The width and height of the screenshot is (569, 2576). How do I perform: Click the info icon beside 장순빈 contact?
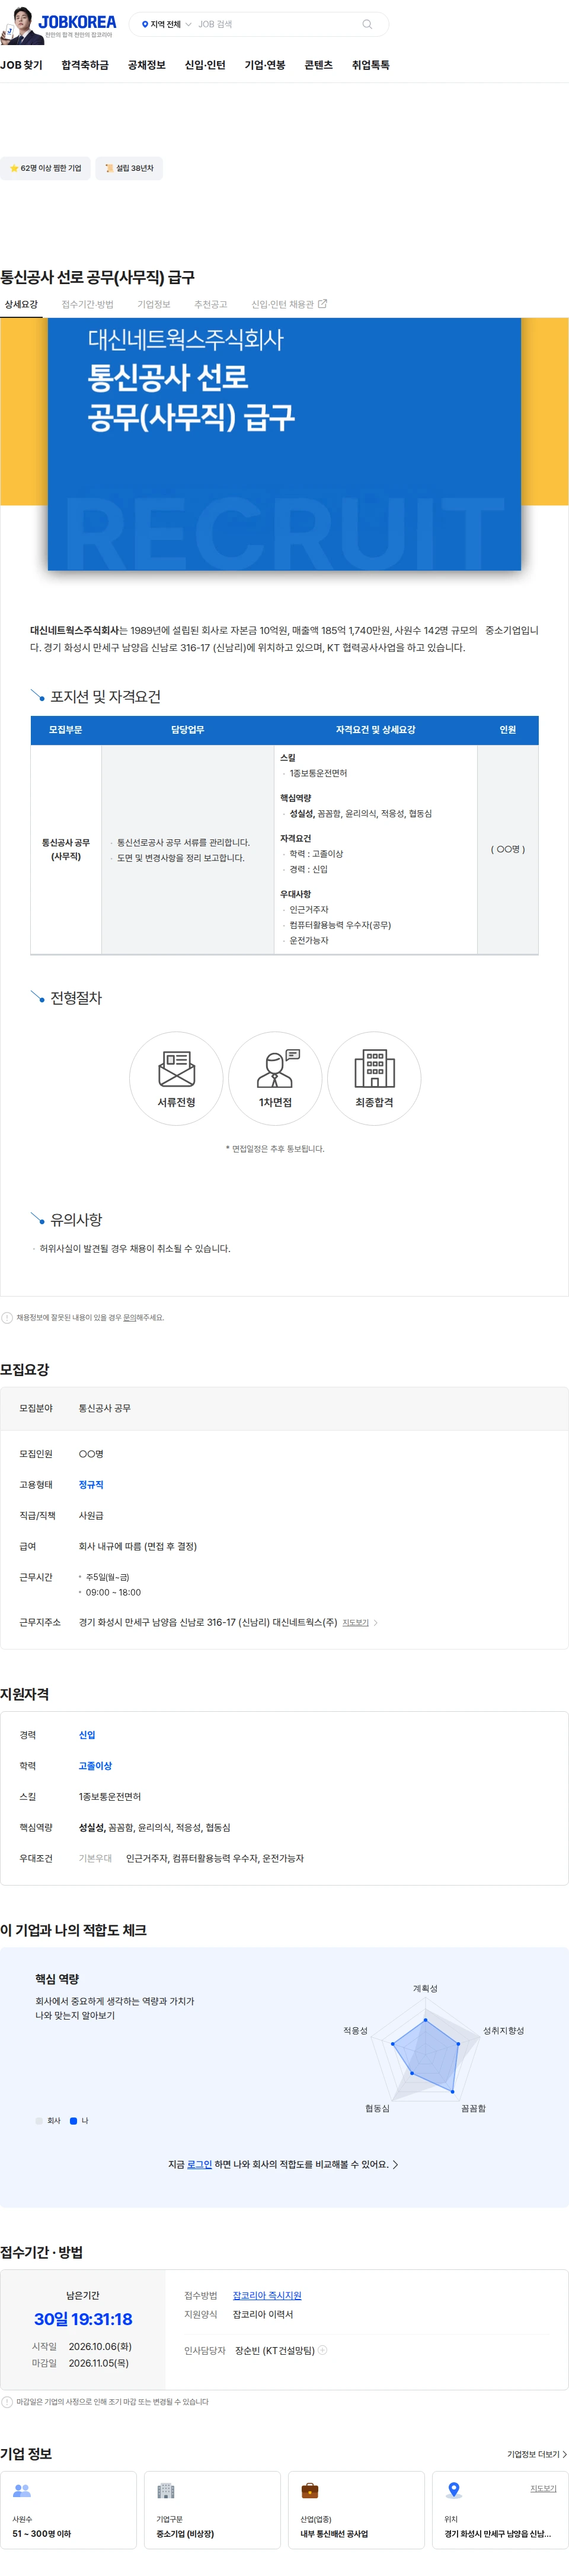coord(322,2350)
